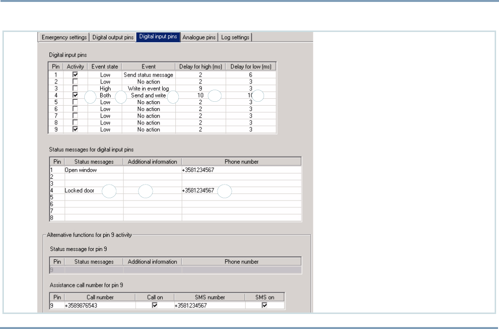Click Delay for low value of pin 1
This screenshot has width=499, height=329.
pyautogui.click(x=250, y=75)
